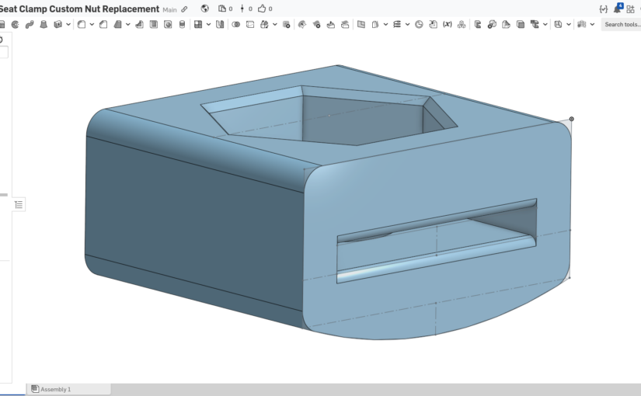Image resolution: width=641 pixels, height=396 pixels.
Task: Select the Sweep feature tool
Action: pyautogui.click(x=30, y=25)
